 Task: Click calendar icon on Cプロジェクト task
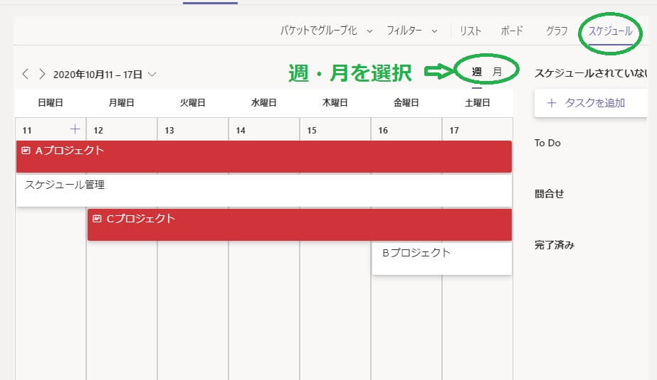98,219
